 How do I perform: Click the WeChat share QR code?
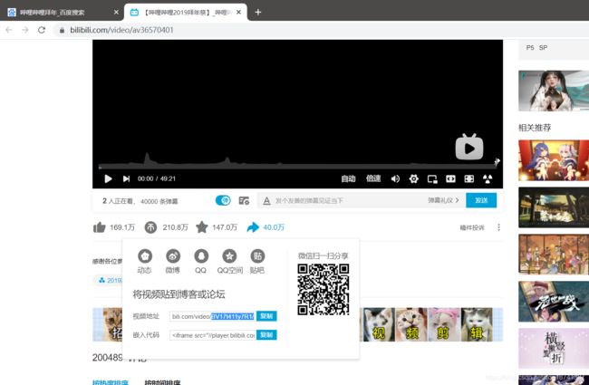pos(323,290)
